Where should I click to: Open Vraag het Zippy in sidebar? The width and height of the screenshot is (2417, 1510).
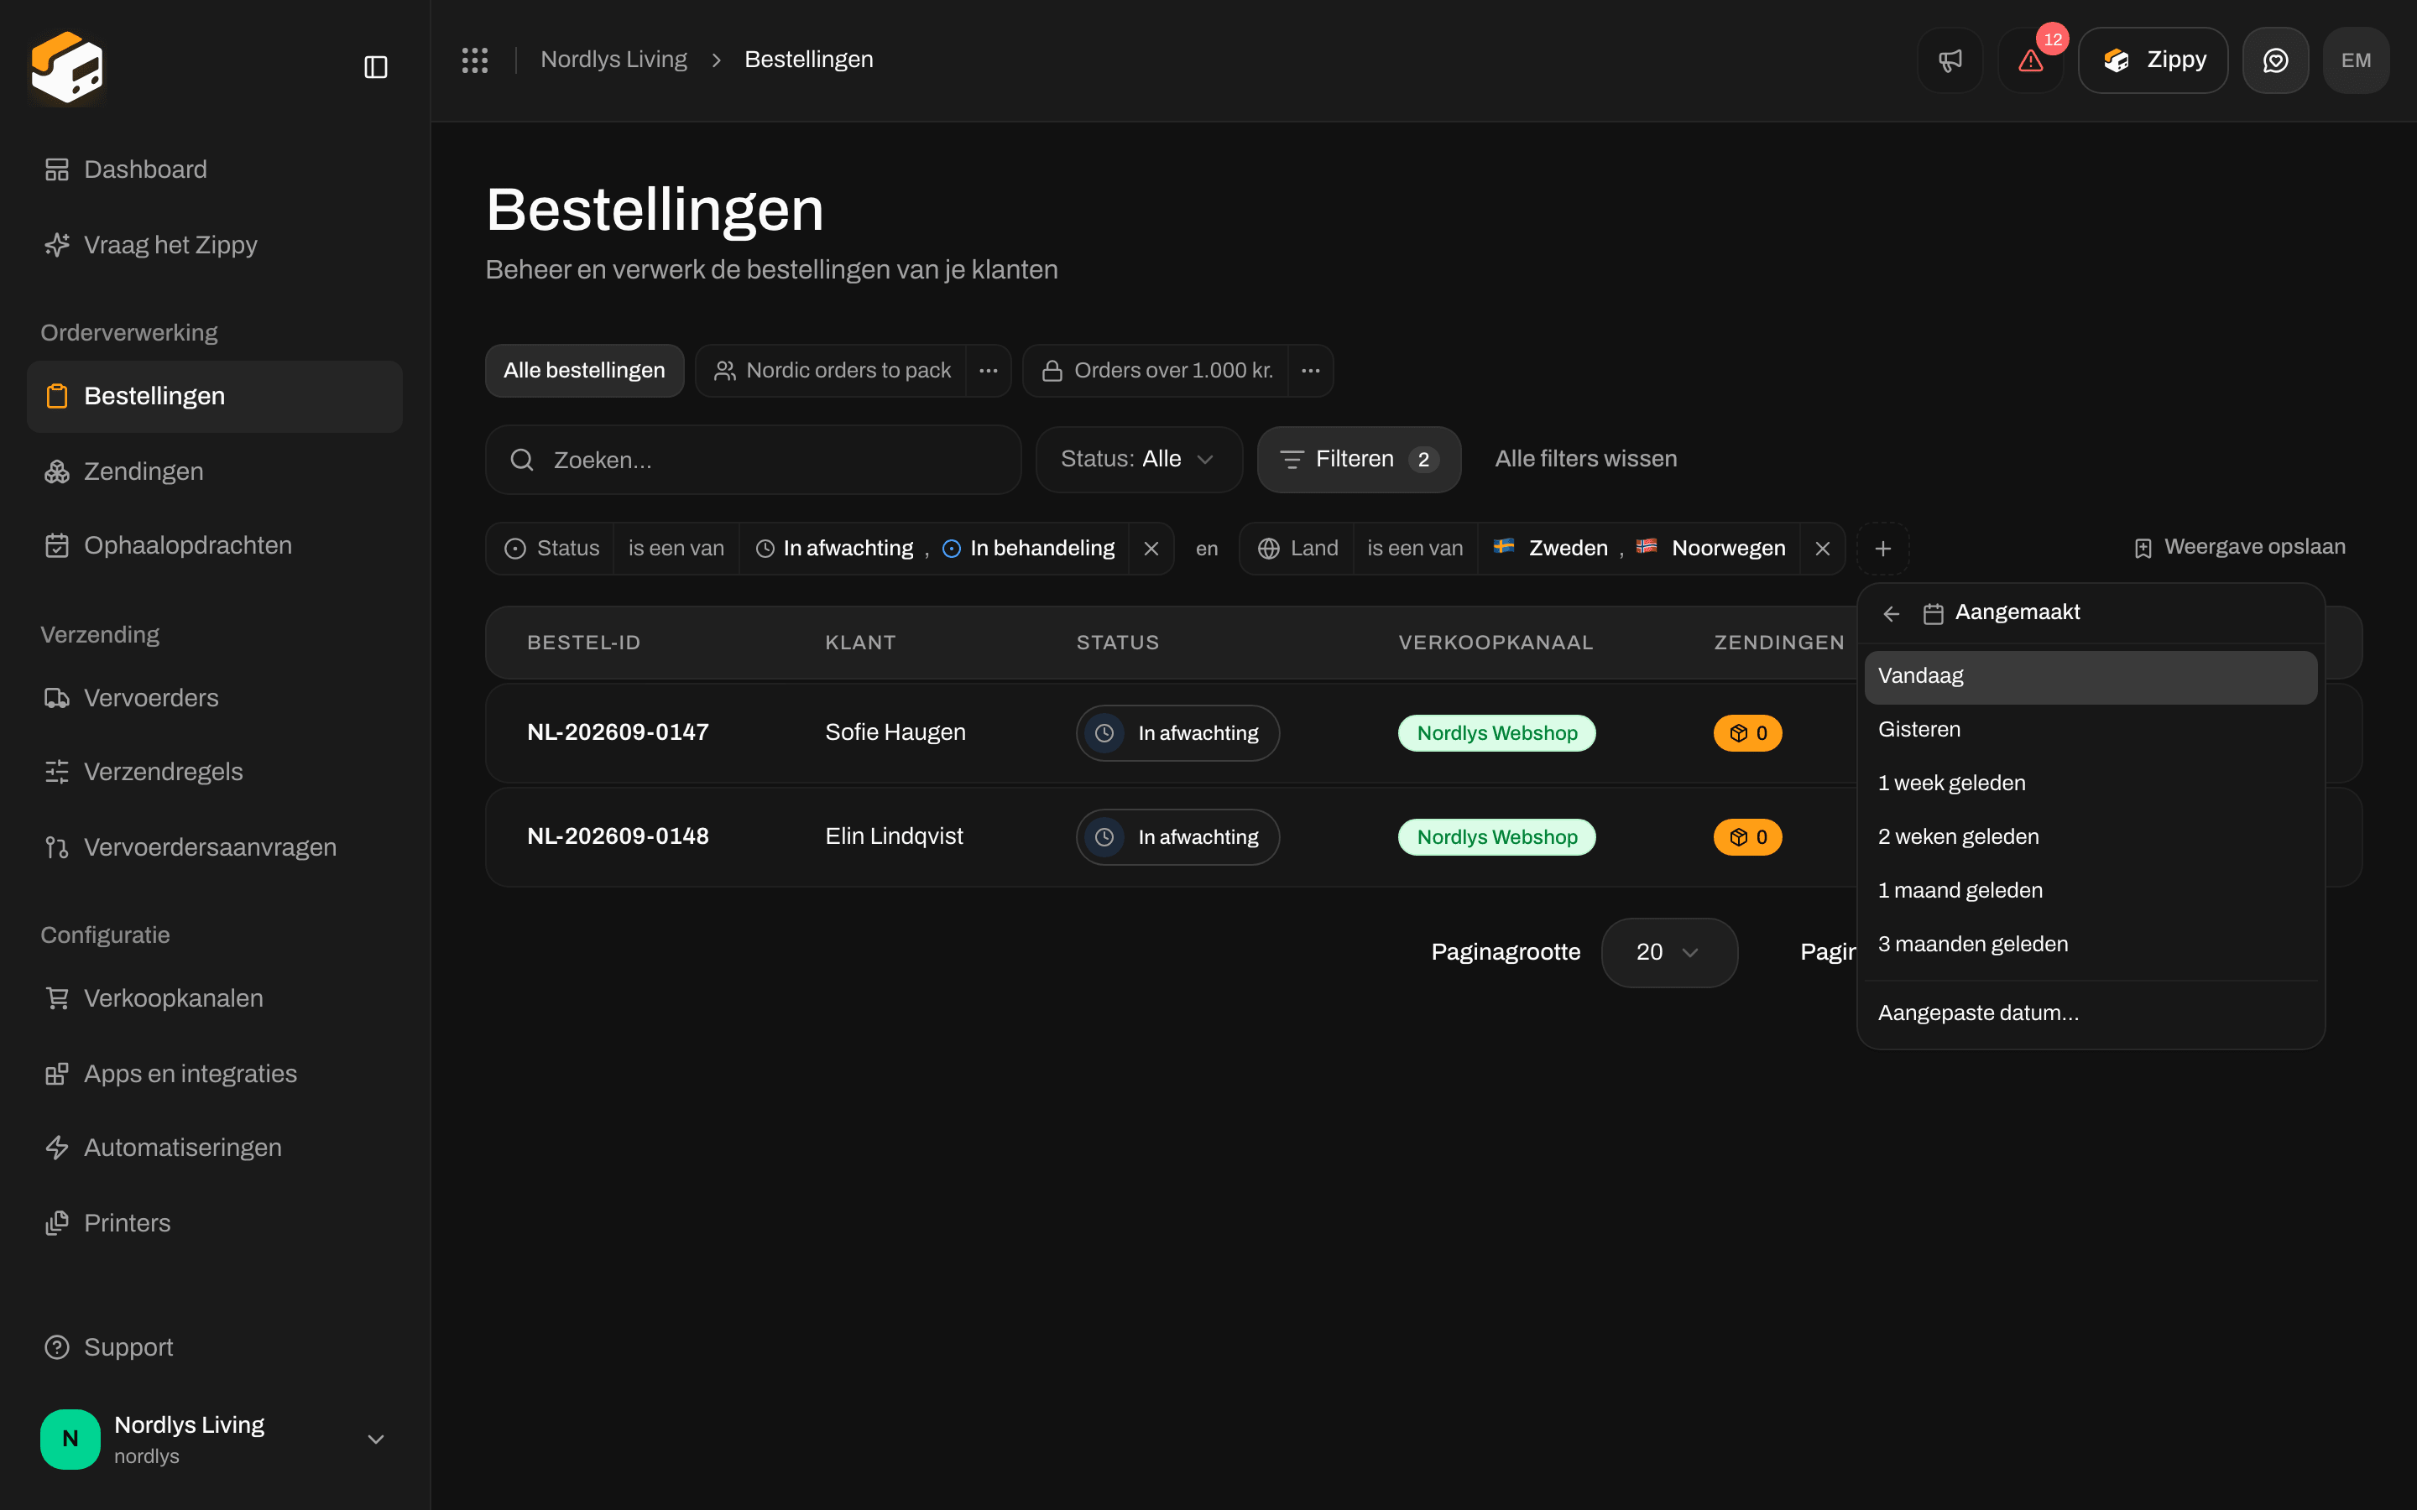point(215,245)
